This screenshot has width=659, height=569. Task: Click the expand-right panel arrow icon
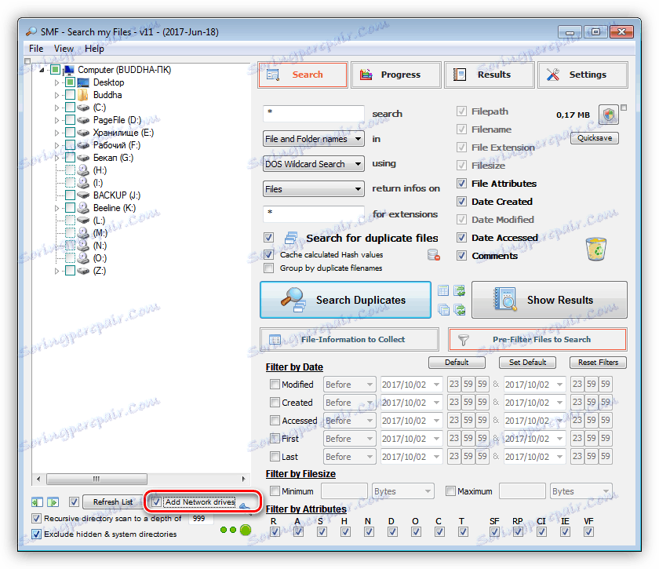pyautogui.click(x=53, y=502)
